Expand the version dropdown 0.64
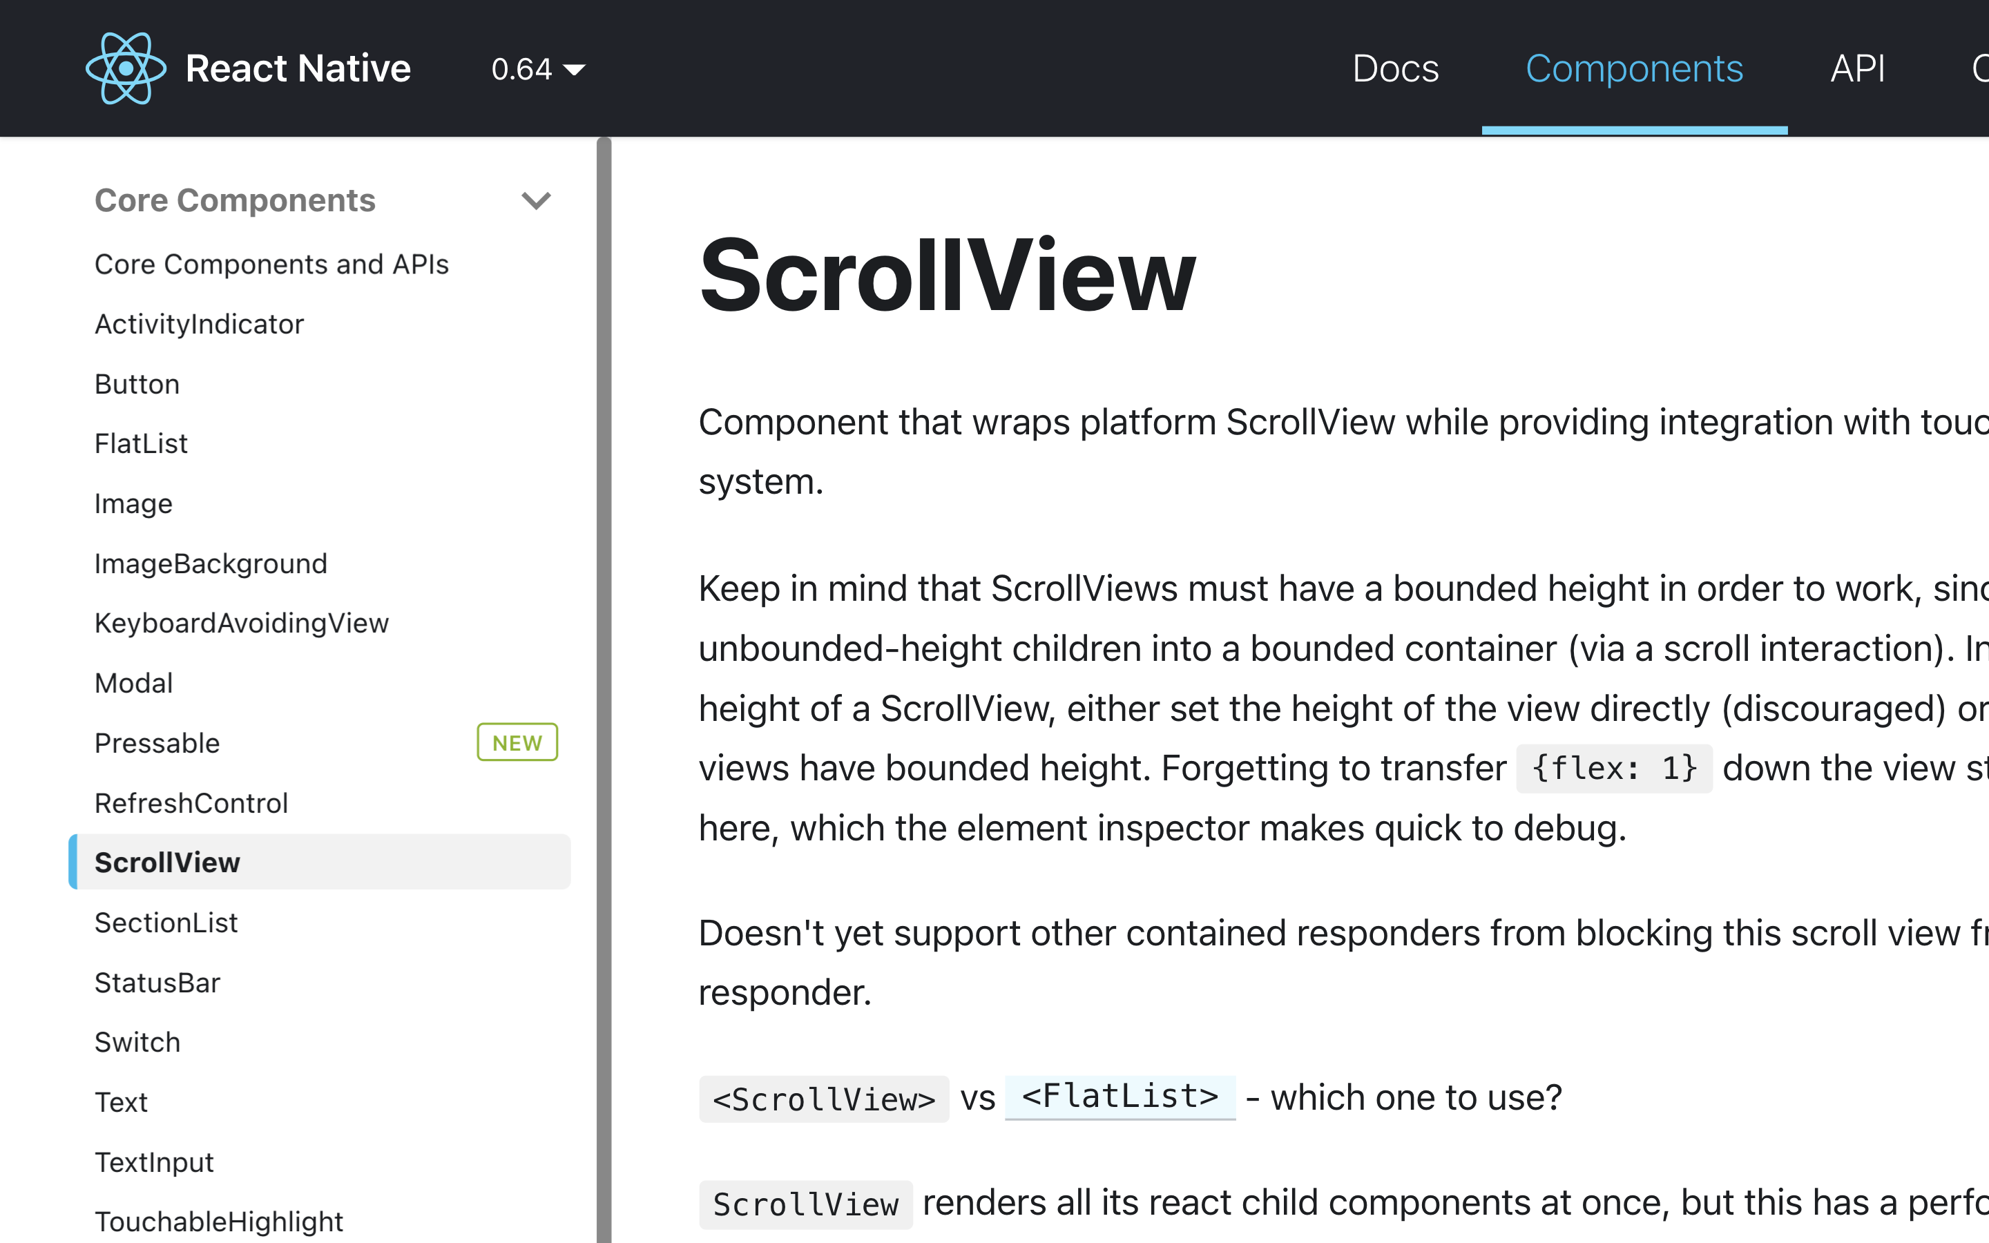 [537, 67]
